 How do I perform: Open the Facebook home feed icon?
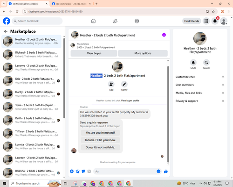pos(93,21)
